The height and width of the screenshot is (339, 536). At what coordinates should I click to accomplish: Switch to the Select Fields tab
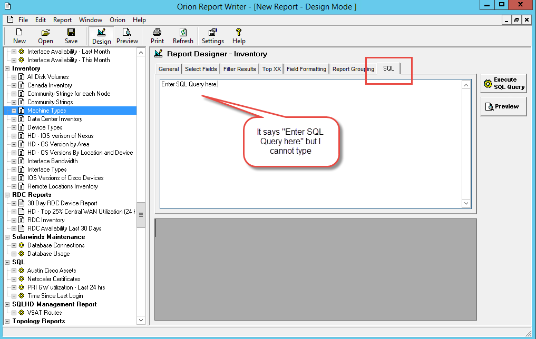click(x=201, y=69)
